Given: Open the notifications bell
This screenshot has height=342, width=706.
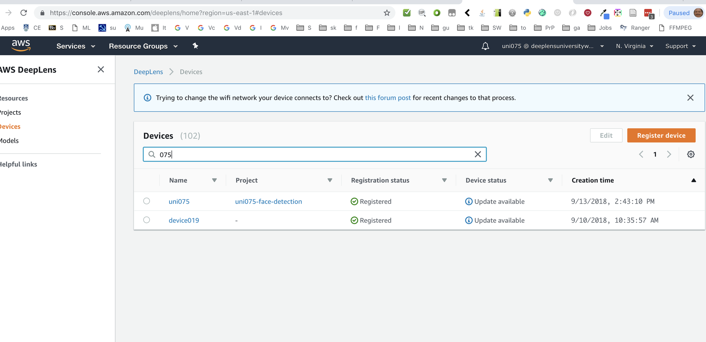Looking at the screenshot, I should [x=485, y=46].
